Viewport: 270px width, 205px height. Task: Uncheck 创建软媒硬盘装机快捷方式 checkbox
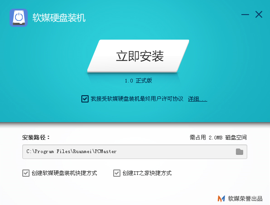pos(26,173)
